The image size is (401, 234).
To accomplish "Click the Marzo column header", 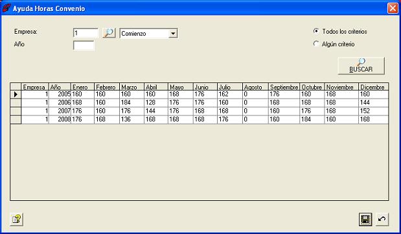I will click(132, 87).
